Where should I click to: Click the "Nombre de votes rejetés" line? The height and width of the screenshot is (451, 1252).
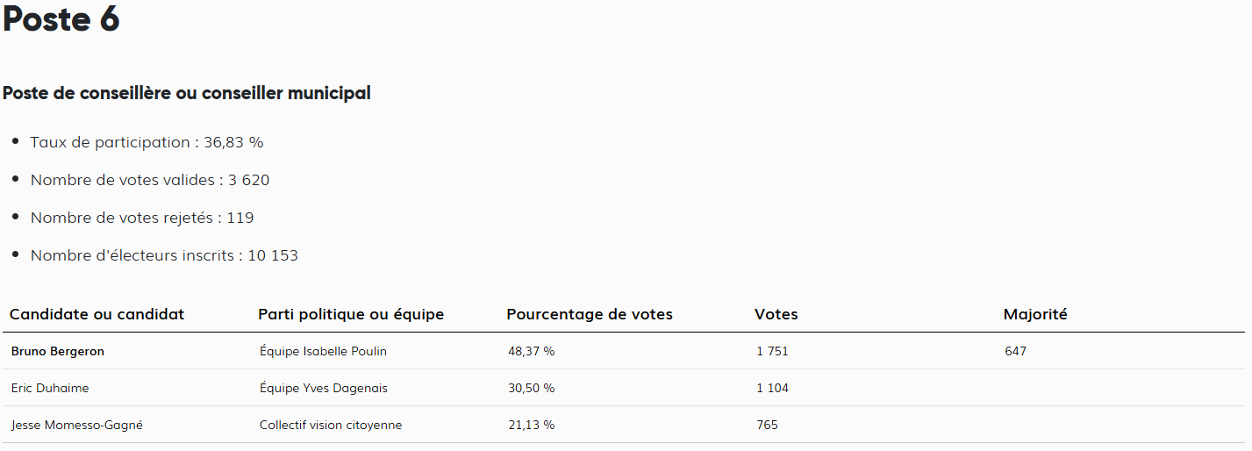[x=142, y=218]
